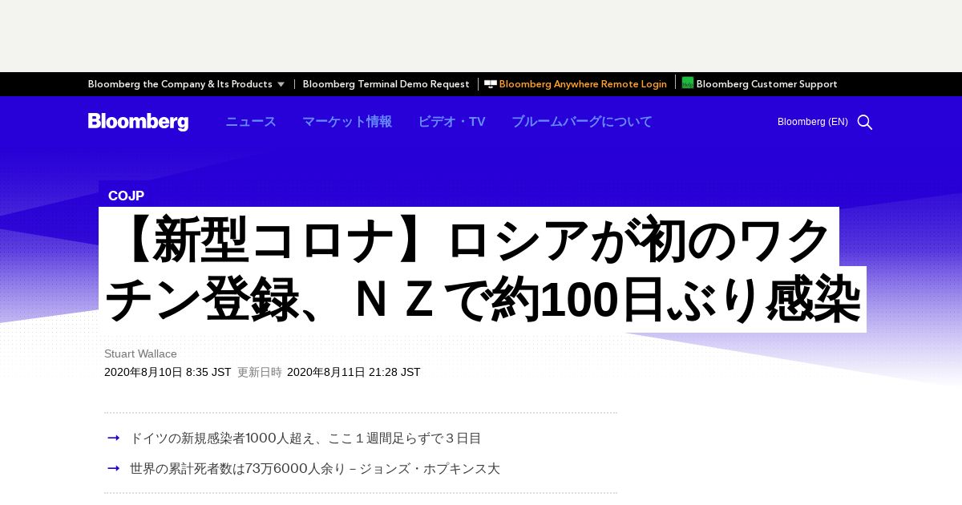This screenshot has width=962, height=505.
Task: Click bullet about ドイツの新規感染者1000人超え
Action: coord(305,438)
